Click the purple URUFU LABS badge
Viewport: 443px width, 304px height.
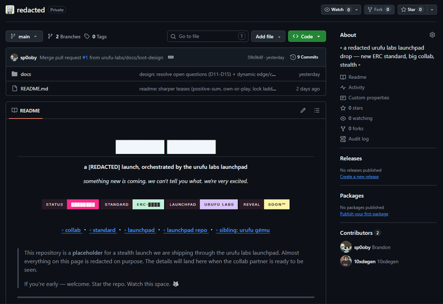click(x=201, y=204)
